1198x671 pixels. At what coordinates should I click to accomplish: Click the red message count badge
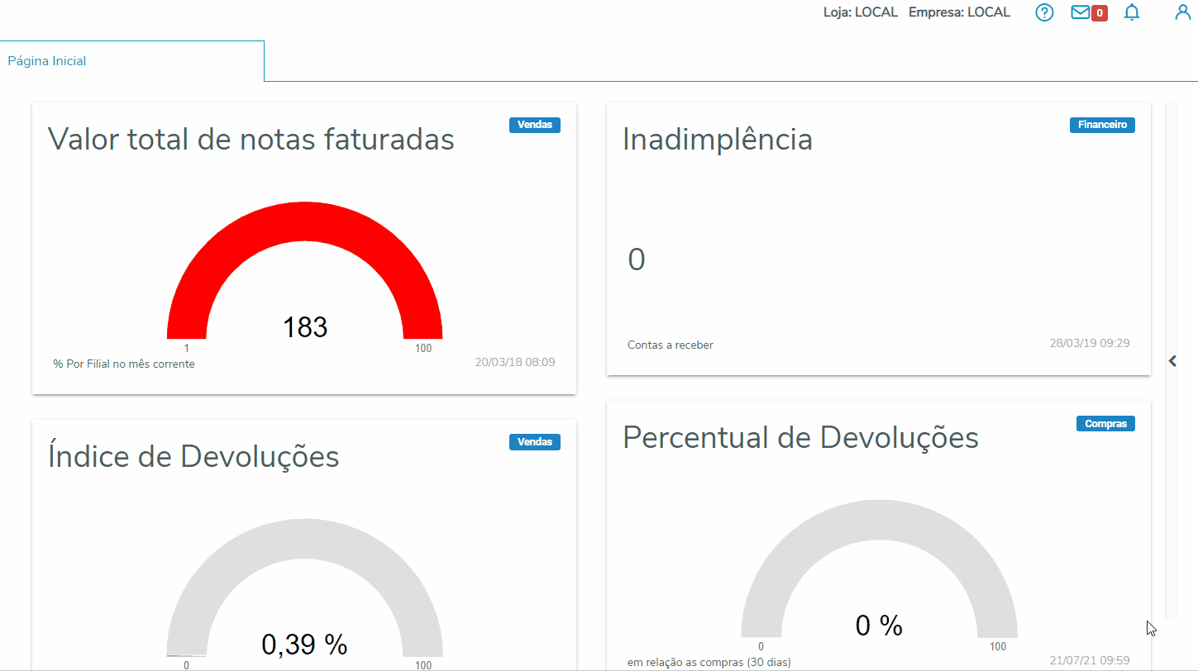(x=1100, y=13)
